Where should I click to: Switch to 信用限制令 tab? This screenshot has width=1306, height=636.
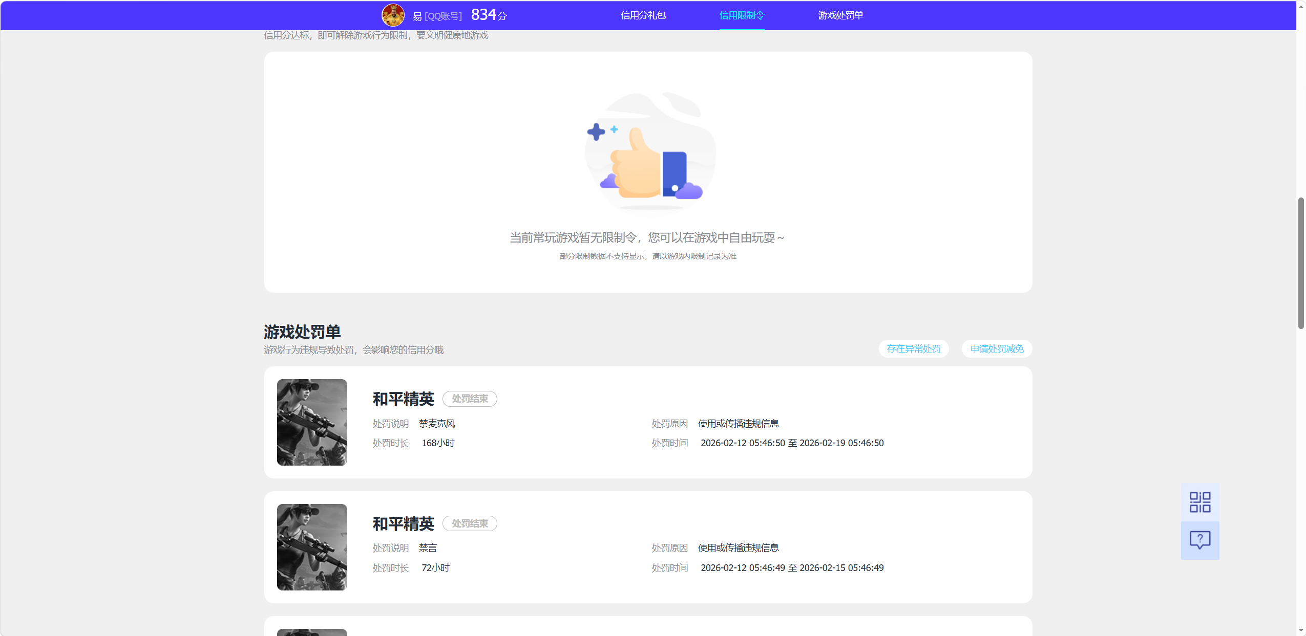pos(742,15)
